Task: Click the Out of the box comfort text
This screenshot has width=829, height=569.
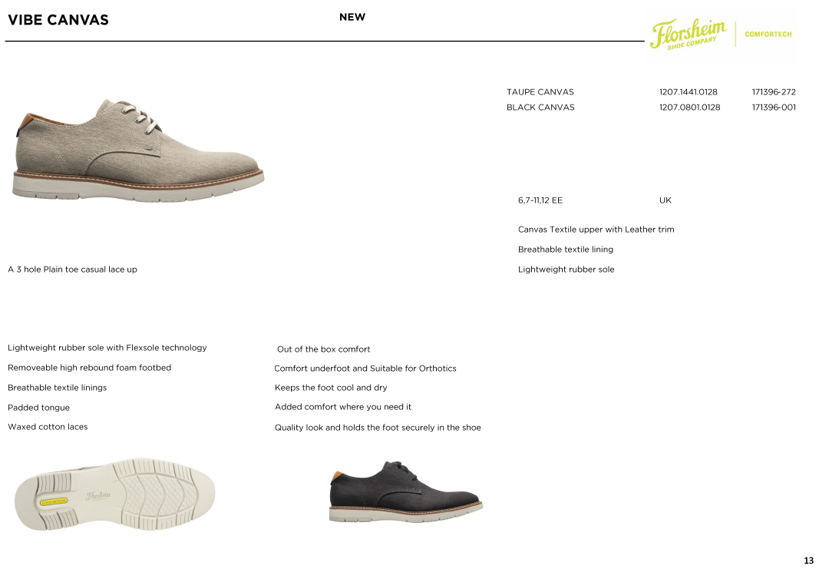Action: coord(324,349)
